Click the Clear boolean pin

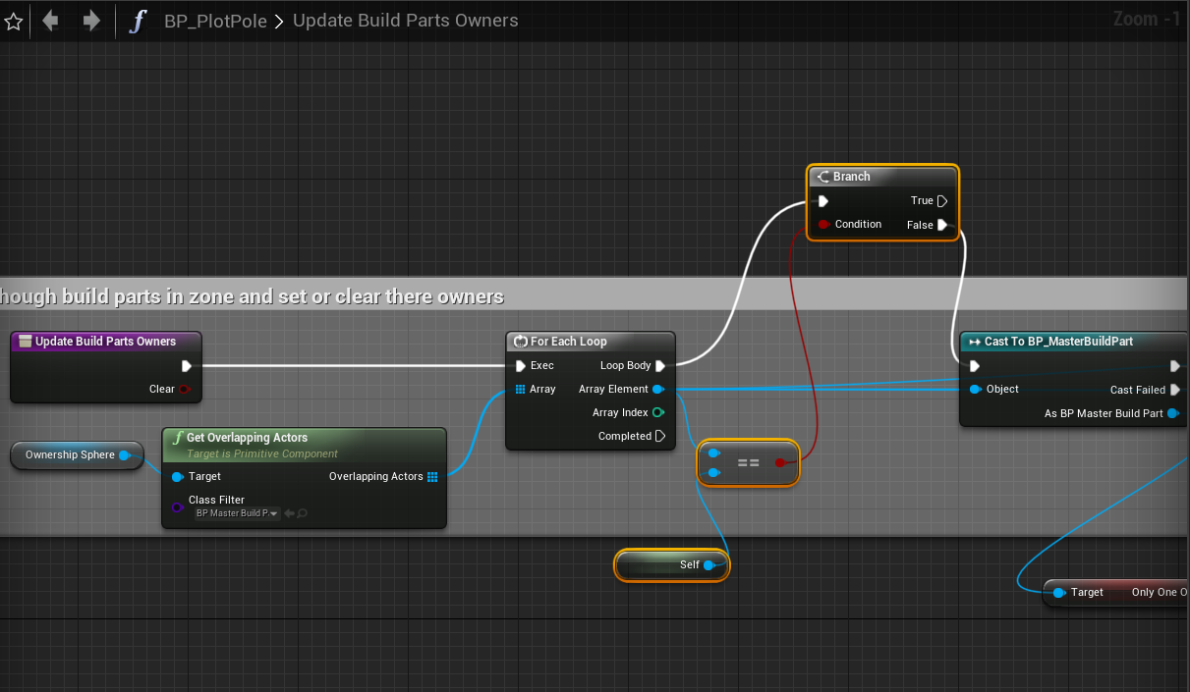click(184, 390)
